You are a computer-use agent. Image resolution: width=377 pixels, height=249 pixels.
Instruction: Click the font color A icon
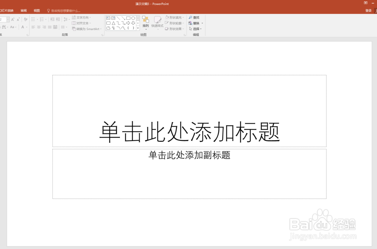[23, 27]
